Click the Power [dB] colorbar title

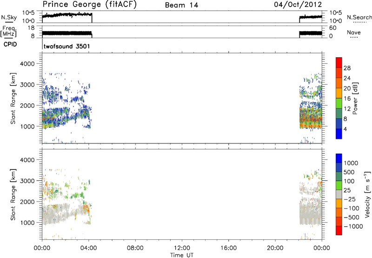tap(355, 98)
